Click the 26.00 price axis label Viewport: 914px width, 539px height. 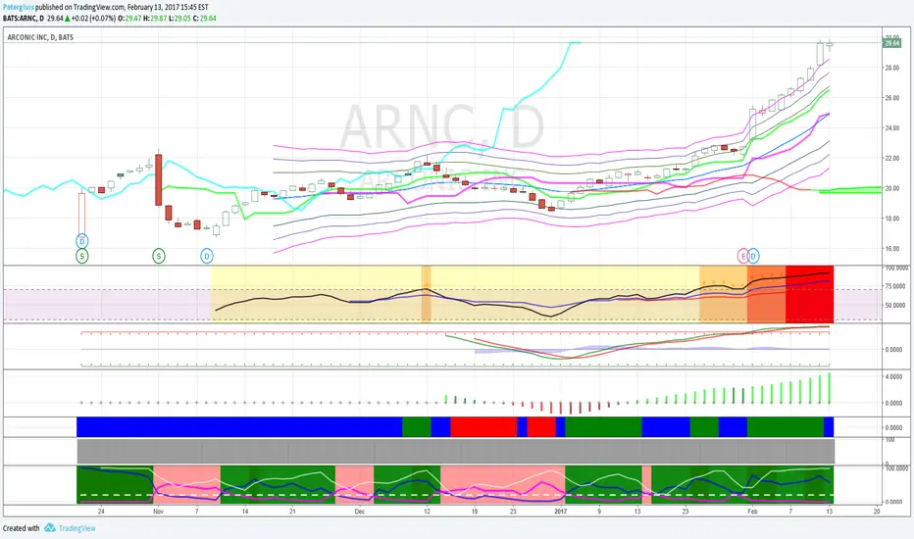tap(891, 98)
